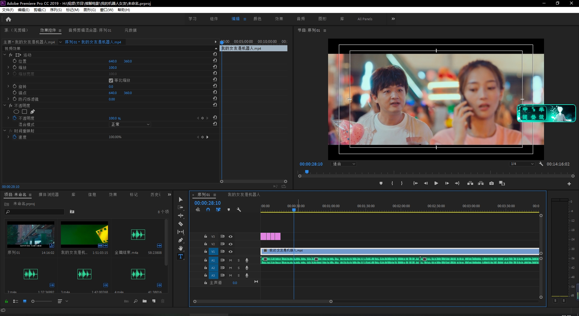Viewport: 579px width, 316px height.
Task: Select the Pen tool in the timeline toolbar
Action: (x=180, y=240)
